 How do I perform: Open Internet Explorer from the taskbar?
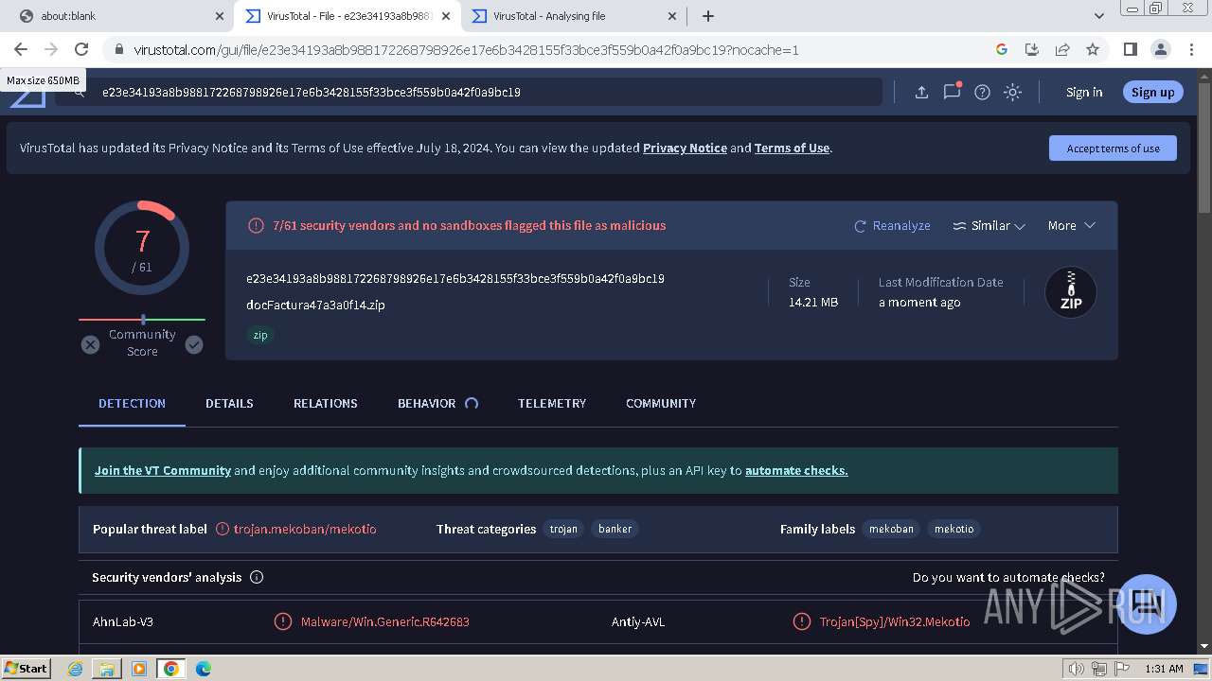point(76,669)
